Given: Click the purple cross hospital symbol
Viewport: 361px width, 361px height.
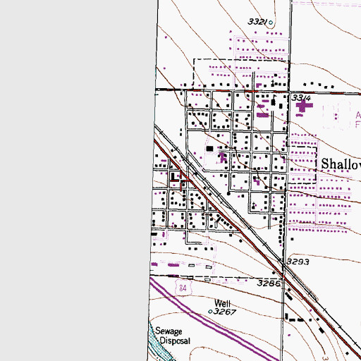Looking at the screenshot, I should pos(304,106).
